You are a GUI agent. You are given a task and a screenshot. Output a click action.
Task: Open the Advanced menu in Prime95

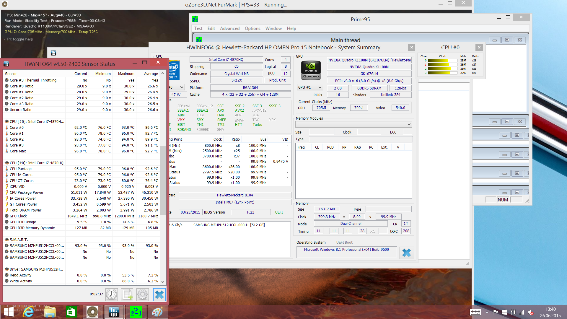[229, 29]
